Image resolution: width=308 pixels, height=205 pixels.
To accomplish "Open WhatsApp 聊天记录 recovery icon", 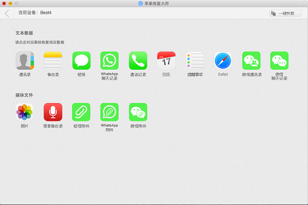I will point(109,60).
